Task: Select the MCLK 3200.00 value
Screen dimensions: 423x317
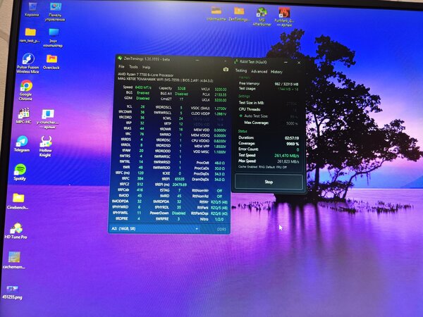Action: coord(221,89)
